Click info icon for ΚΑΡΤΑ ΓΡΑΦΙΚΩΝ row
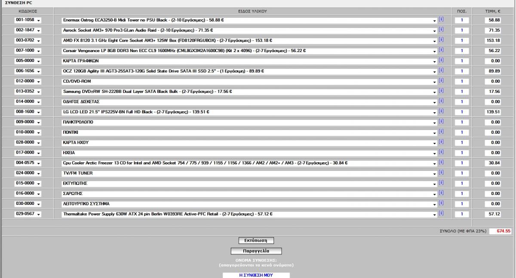Viewport: 516px width, 278px height. [441, 61]
